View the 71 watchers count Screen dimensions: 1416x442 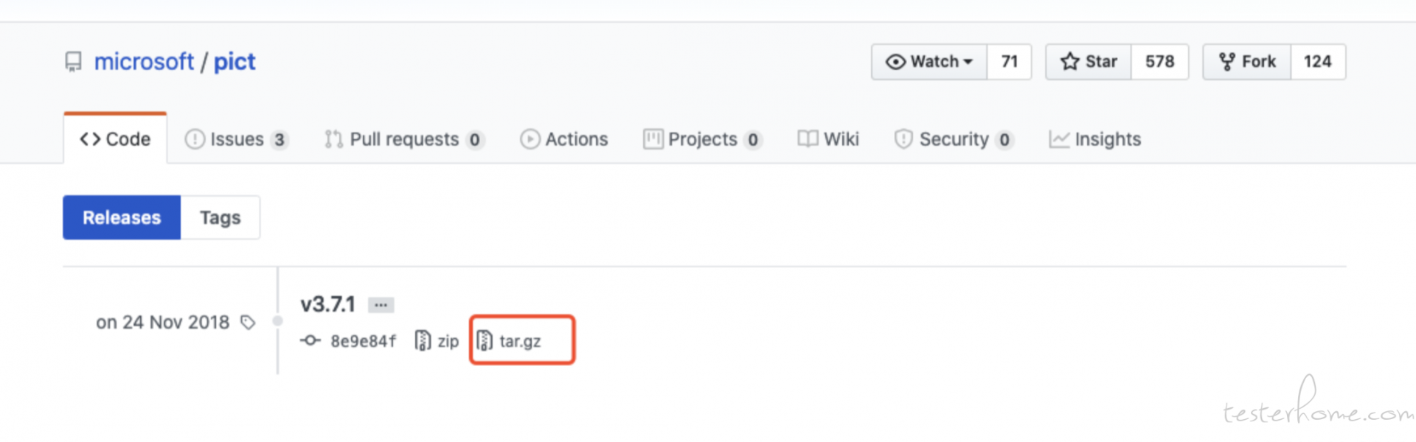point(1009,62)
